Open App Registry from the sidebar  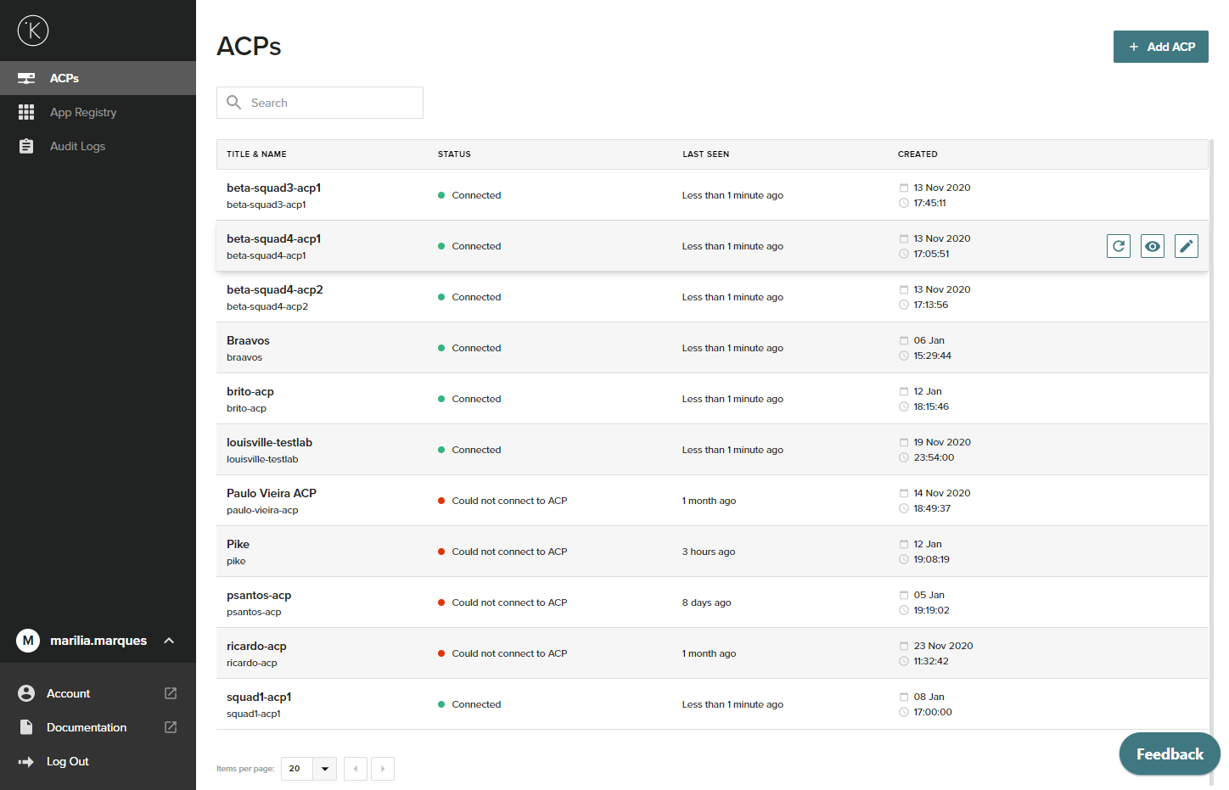pos(98,112)
